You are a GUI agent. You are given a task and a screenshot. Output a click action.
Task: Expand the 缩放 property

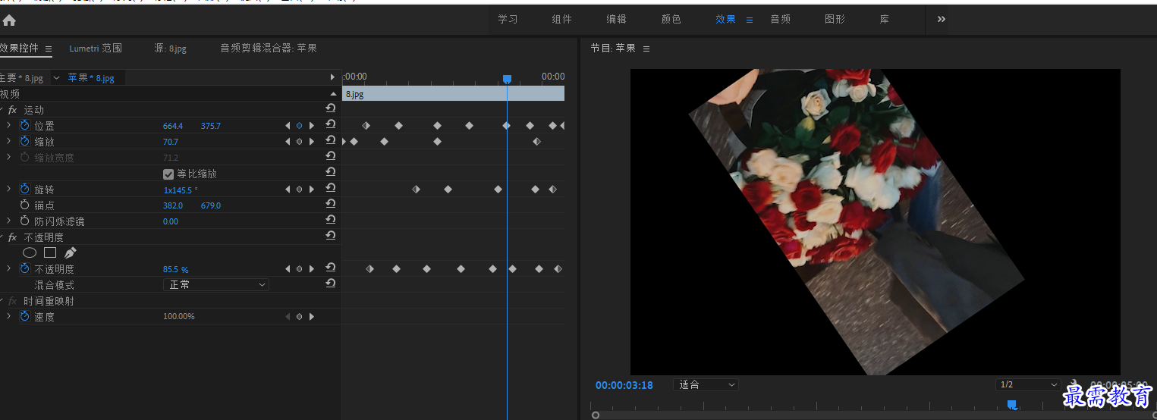[x=8, y=141]
